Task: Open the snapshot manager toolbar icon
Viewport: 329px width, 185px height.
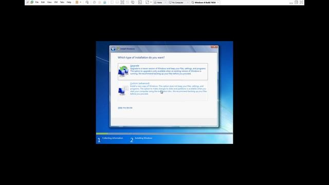Action: pyautogui.click(x=105, y=2)
